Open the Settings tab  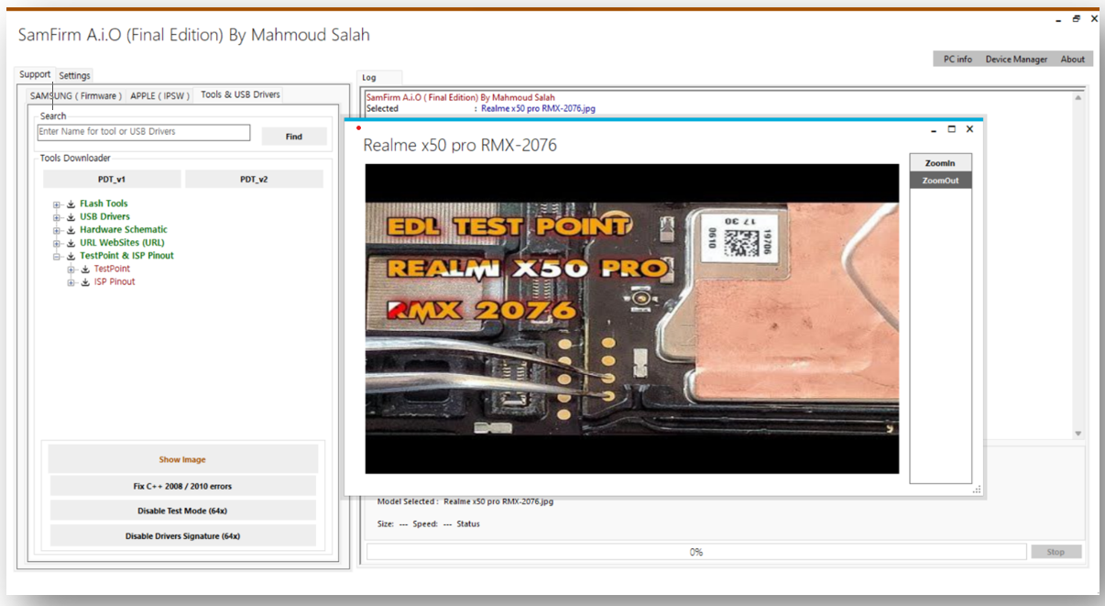(x=75, y=75)
